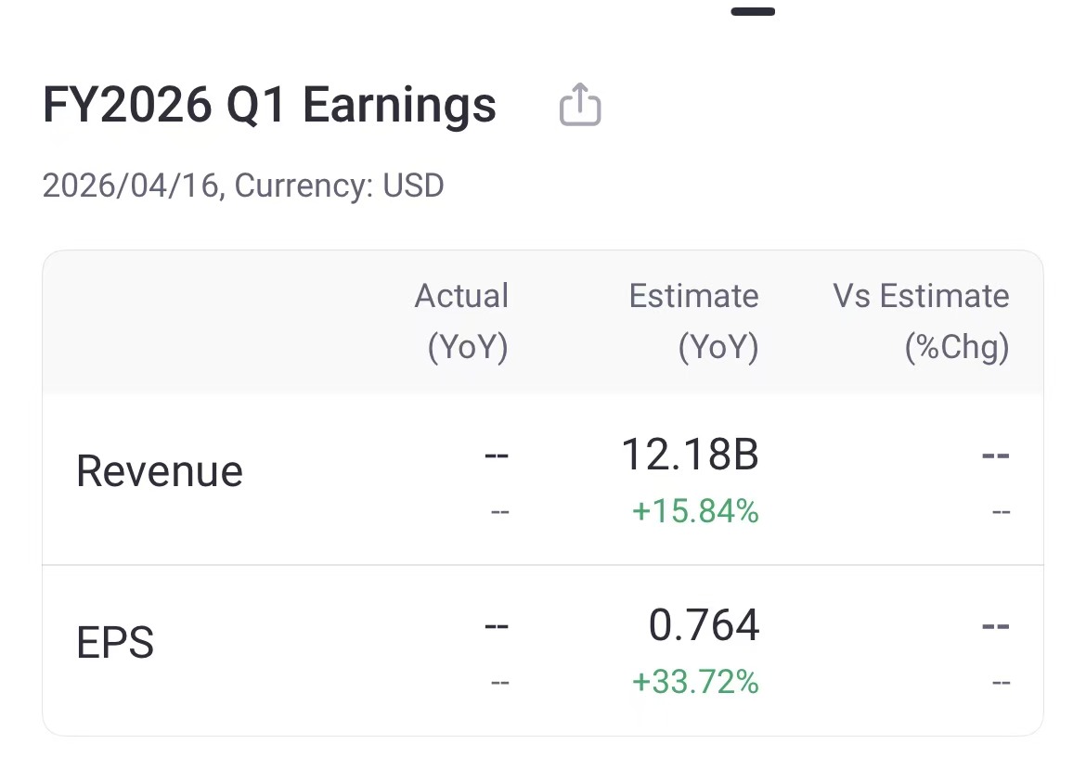Viewport: 1086px width, 770px height.
Task: Click the Revenue row label
Action: point(158,470)
